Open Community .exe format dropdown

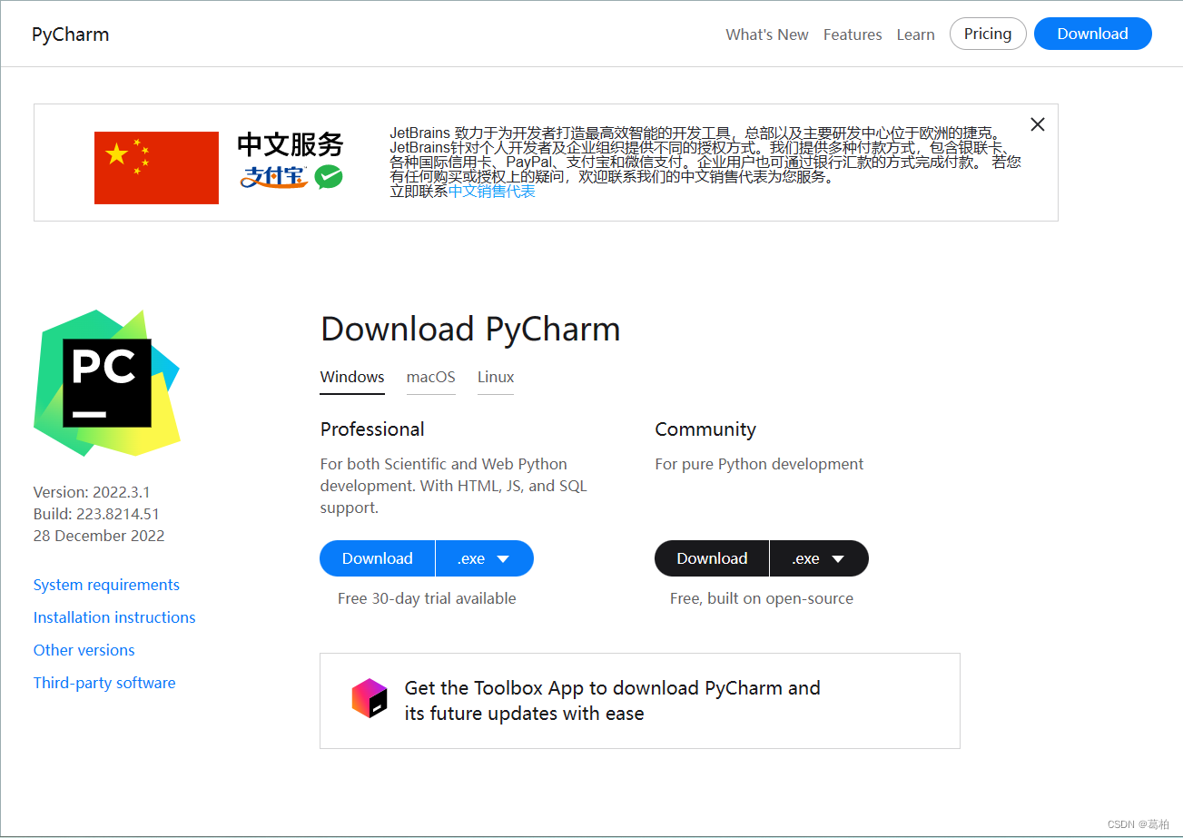tap(819, 558)
